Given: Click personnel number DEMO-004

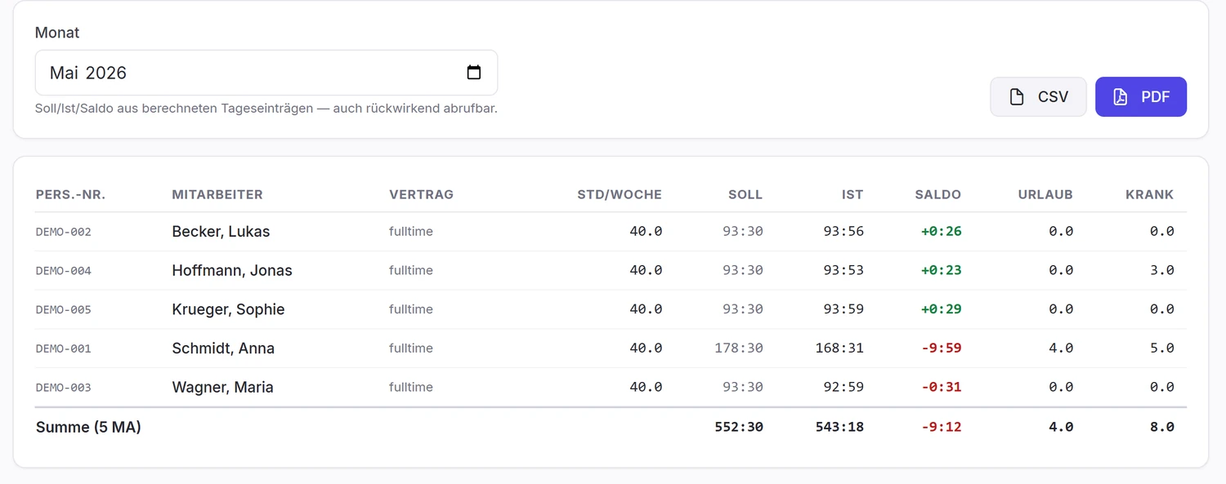Looking at the screenshot, I should [x=64, y=271].
